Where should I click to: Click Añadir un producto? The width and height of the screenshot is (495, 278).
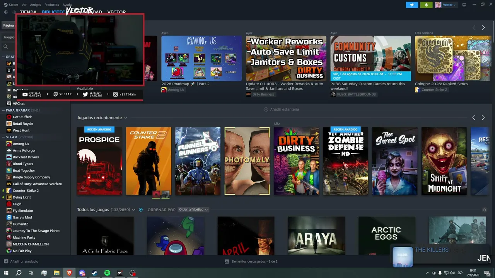click(21, 261)
